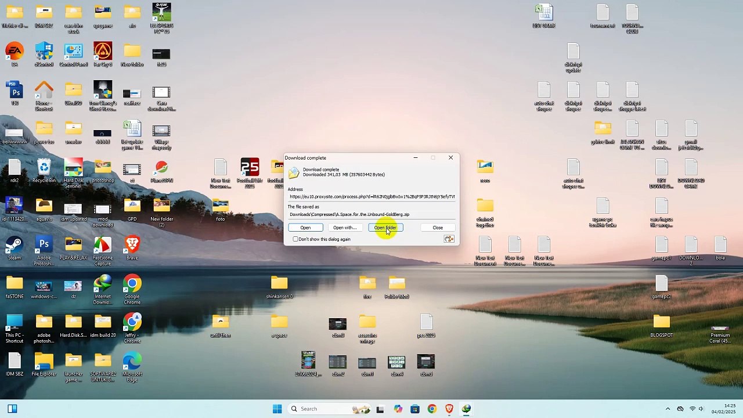The height and width of the screenshot is (418, 743).
Task: Select the foto folder
Action: pyautogui.click(x=221, y=209)
